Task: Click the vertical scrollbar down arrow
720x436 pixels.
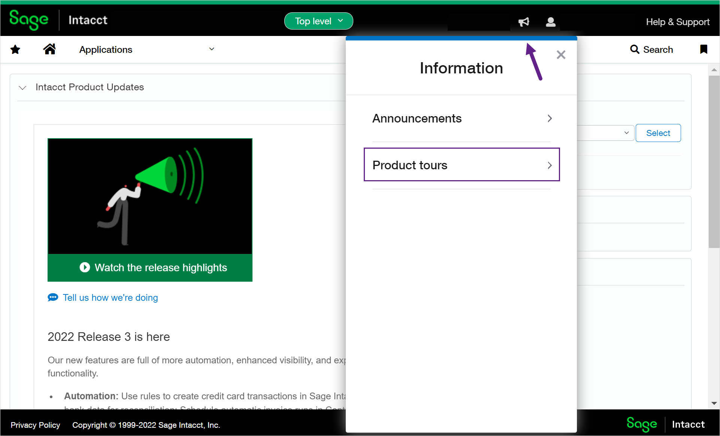Action: tap(714, 403)
